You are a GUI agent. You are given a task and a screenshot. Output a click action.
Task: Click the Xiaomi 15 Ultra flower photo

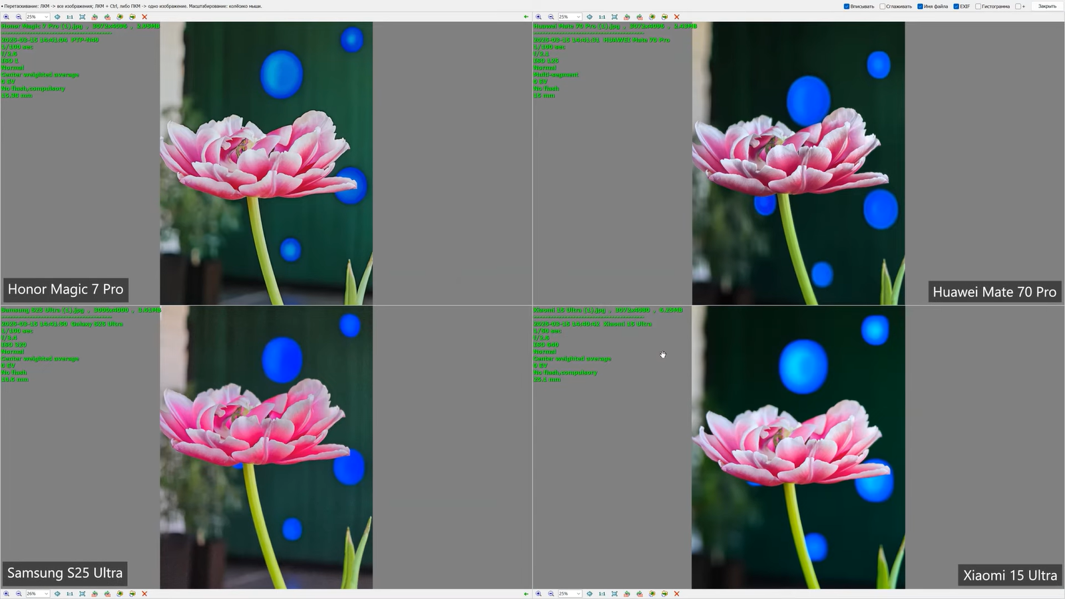coord(798,447)
